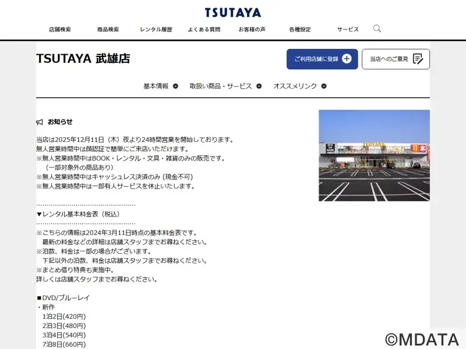Jump to 基本情報 section link
Viewport: 466px width, 349px height.
click(156, 86)
